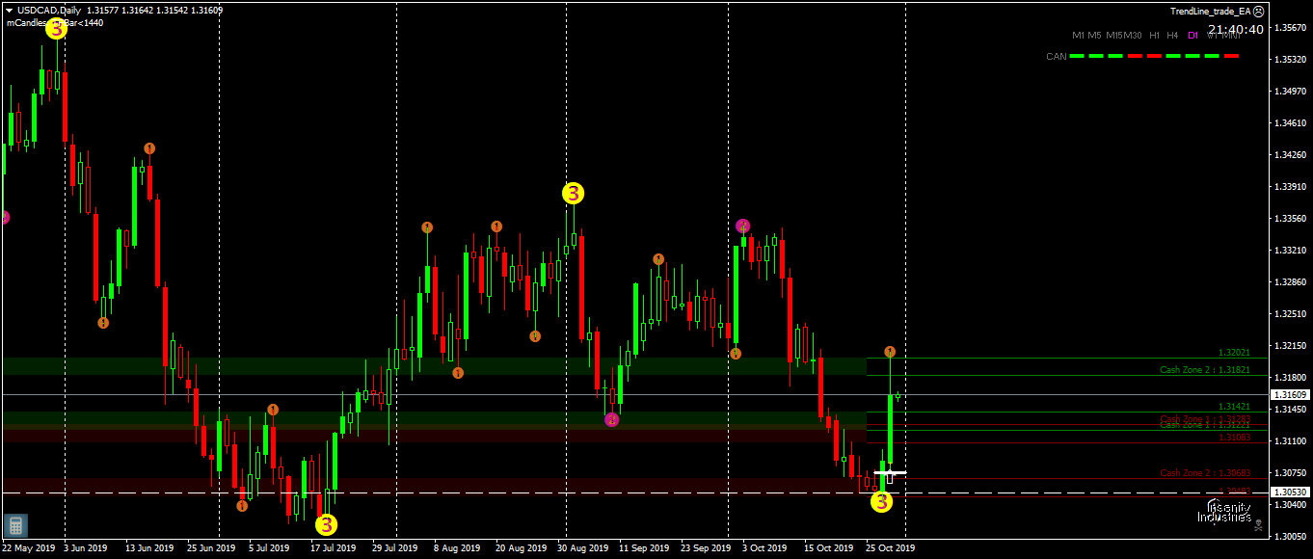The width and height of the screenshot is (1313, 559).
Task: Click the yellow "3" marker near the 17 Jul lows
Action: coord(325,524)
